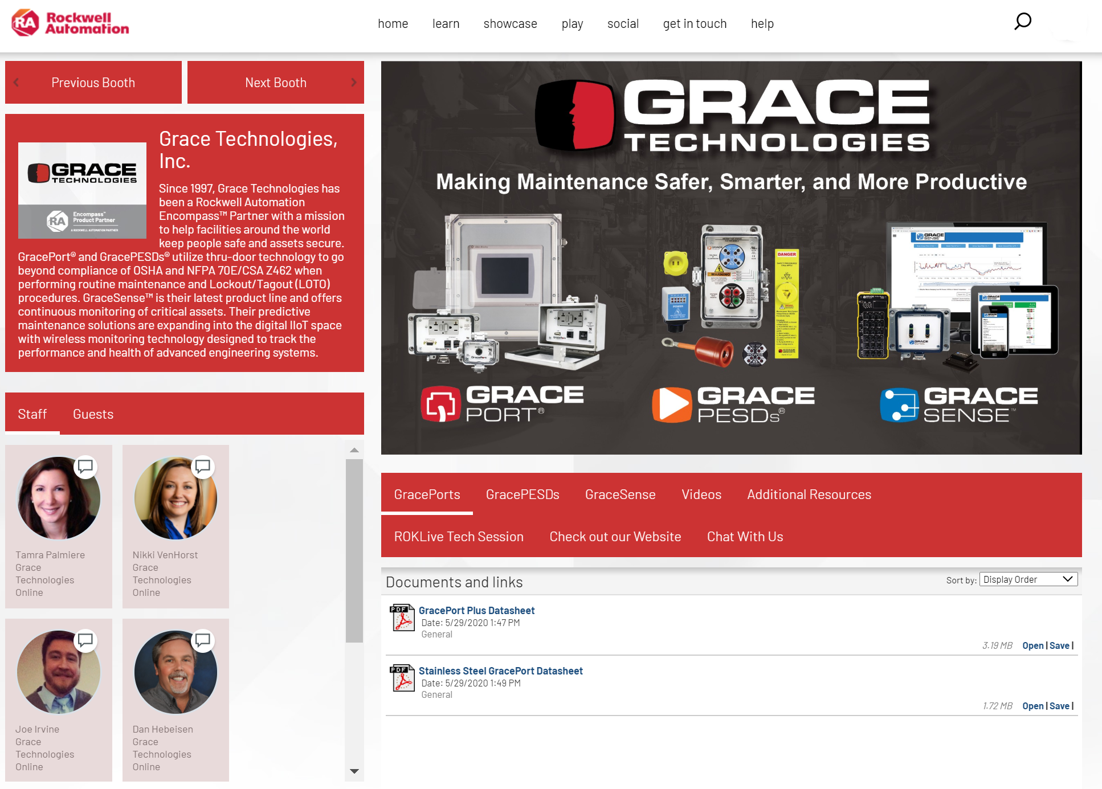Click Open for Stainless Steel GracePort Datasheet
Screen dimensions: 1102x789
click(1032, 706)
